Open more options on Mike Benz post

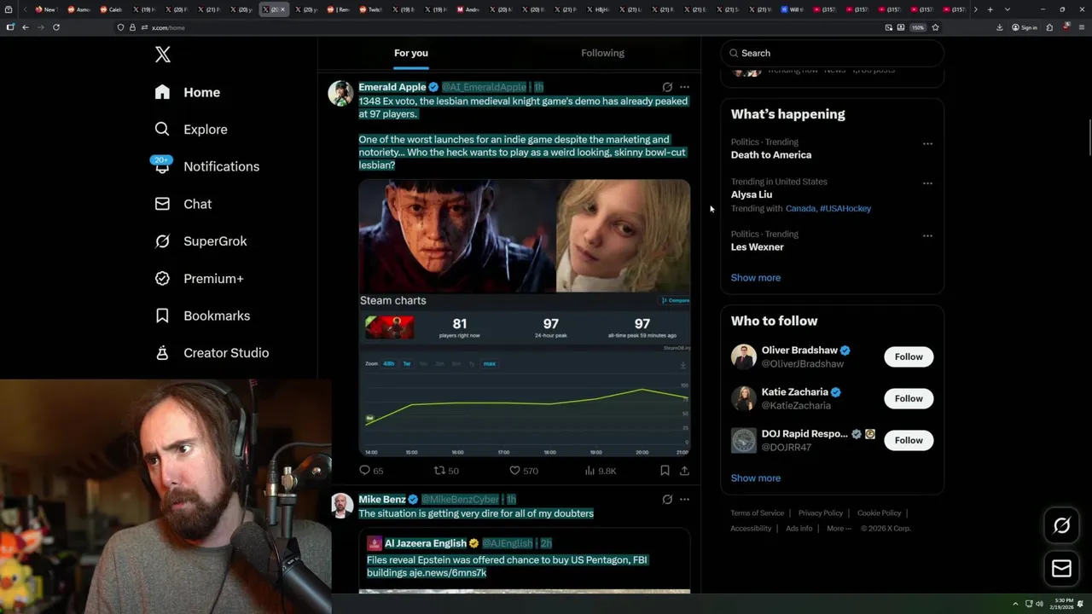[684, 499]
